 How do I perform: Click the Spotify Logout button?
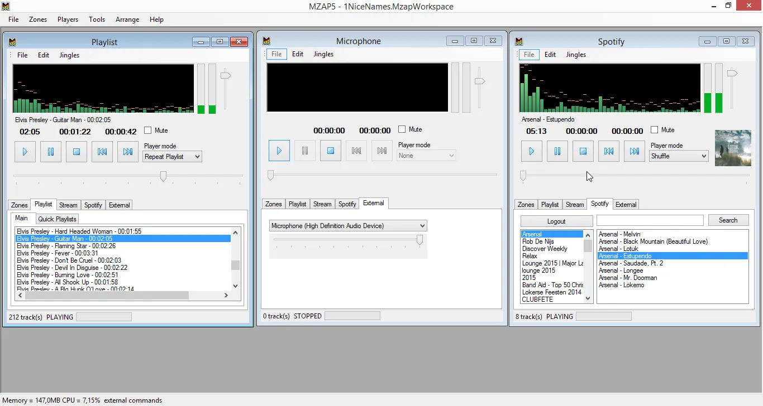[x=556, y=221]
